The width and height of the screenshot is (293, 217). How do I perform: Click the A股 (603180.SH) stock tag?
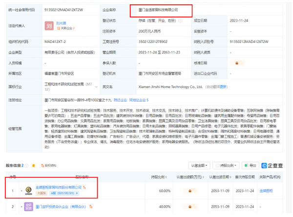tap(63, 194)
